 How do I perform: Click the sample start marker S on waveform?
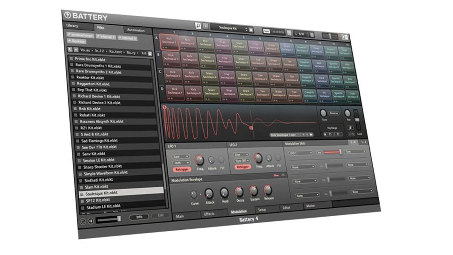[x=164, y=107]
